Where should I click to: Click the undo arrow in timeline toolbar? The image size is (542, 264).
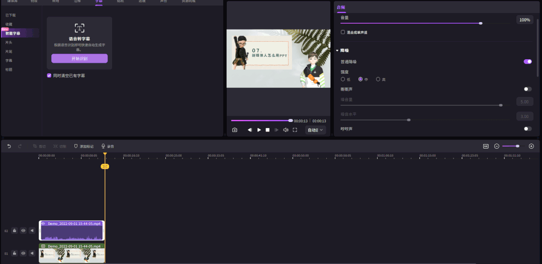point(9,147)
